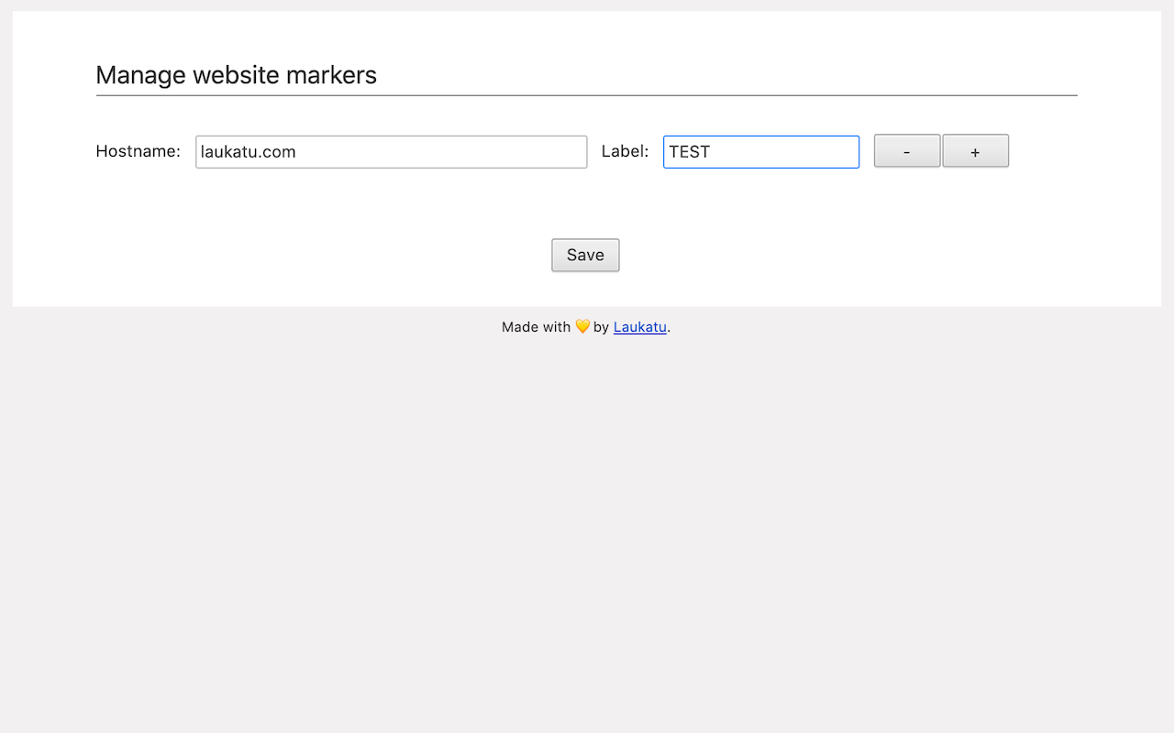Add a new marker row with plus button
Viewport: 1174px width, 733px height.
[975, 151]
